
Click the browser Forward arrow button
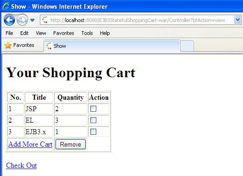[x=22, y=20]
